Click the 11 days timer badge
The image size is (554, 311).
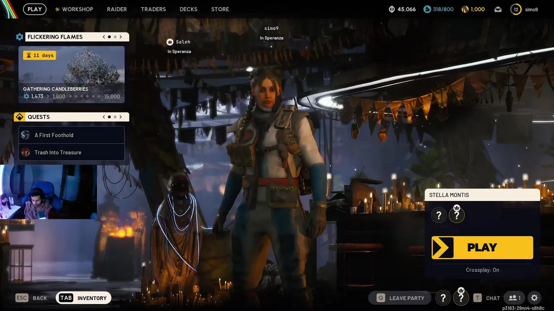tap(39, 55)
